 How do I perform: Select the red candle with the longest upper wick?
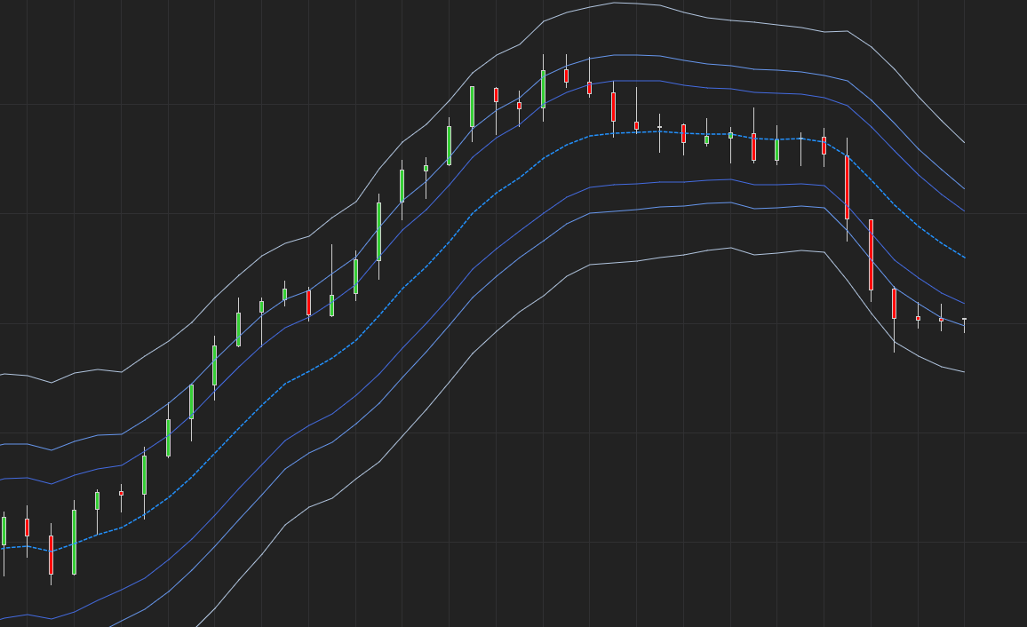click(637, 126)
